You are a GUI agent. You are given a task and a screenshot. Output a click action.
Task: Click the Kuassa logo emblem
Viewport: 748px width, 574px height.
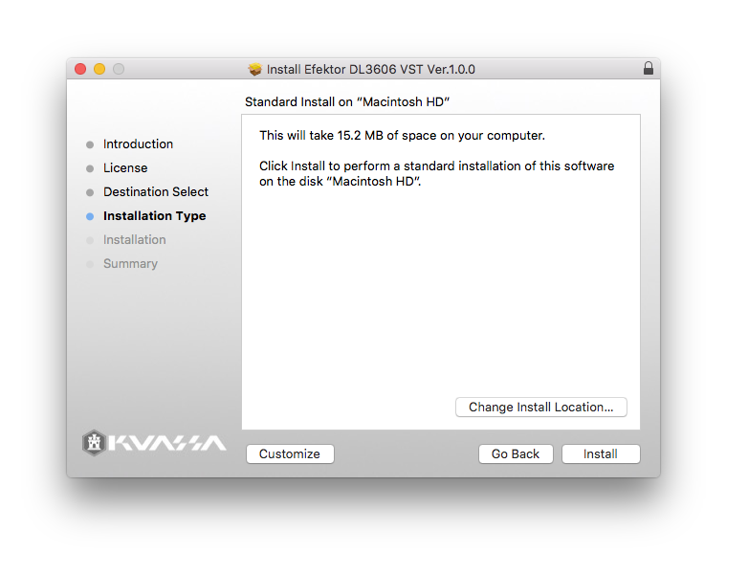94,442
